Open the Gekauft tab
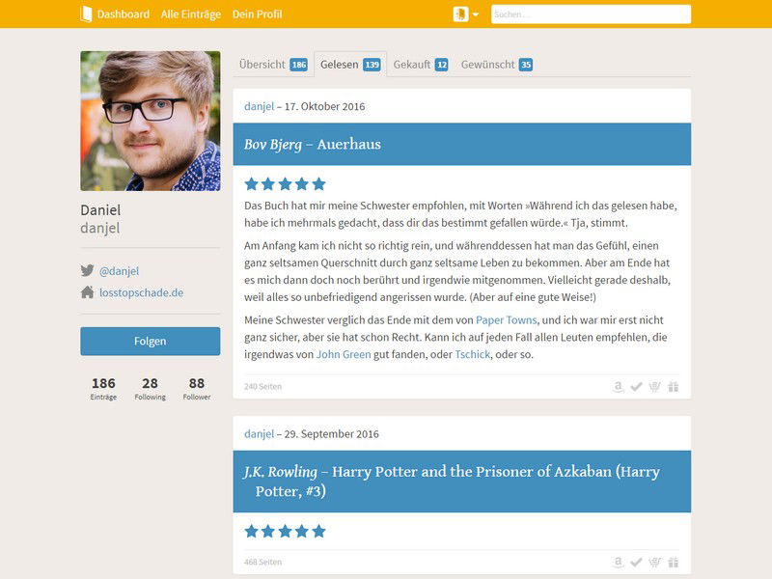Viewport: 772px width, 579px height. 421,65
